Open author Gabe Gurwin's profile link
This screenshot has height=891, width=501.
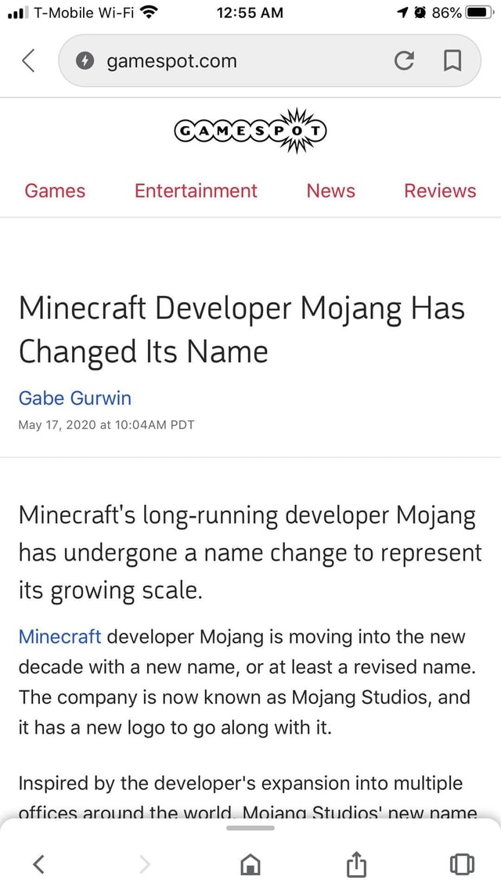(x=75, y=398)
